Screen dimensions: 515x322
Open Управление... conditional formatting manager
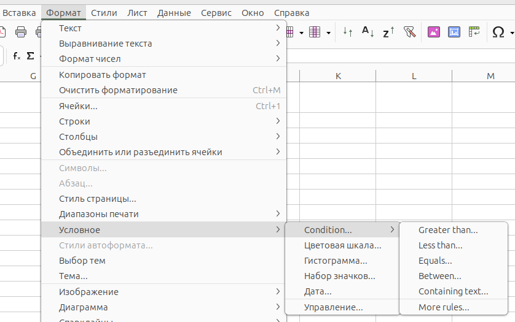[x=342, y=307]
